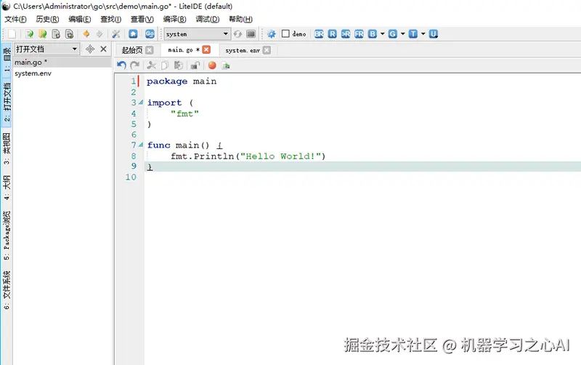Click the B Build icon
Image resolution: width=581 pixels, height=365 pixels.
point(373,34)
